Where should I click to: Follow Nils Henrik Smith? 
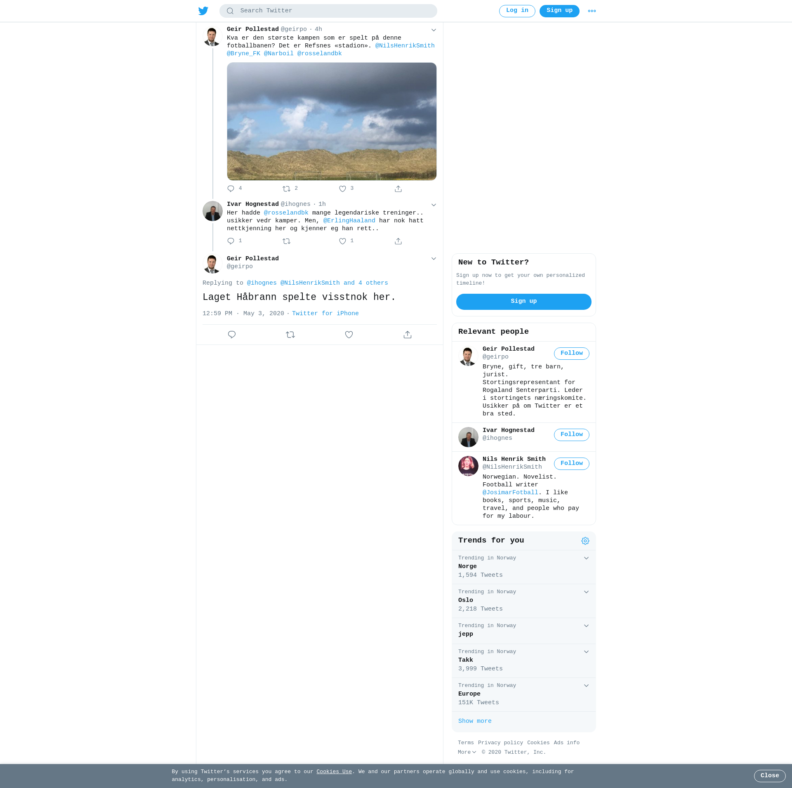(572, 464)
